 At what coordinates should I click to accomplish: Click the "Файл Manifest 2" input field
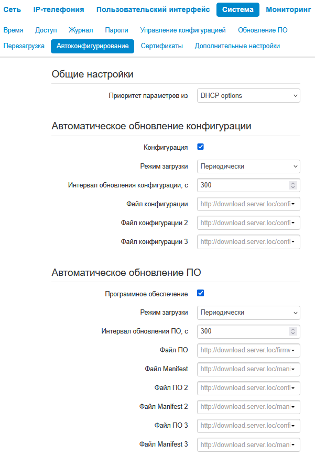pos(244,407)
